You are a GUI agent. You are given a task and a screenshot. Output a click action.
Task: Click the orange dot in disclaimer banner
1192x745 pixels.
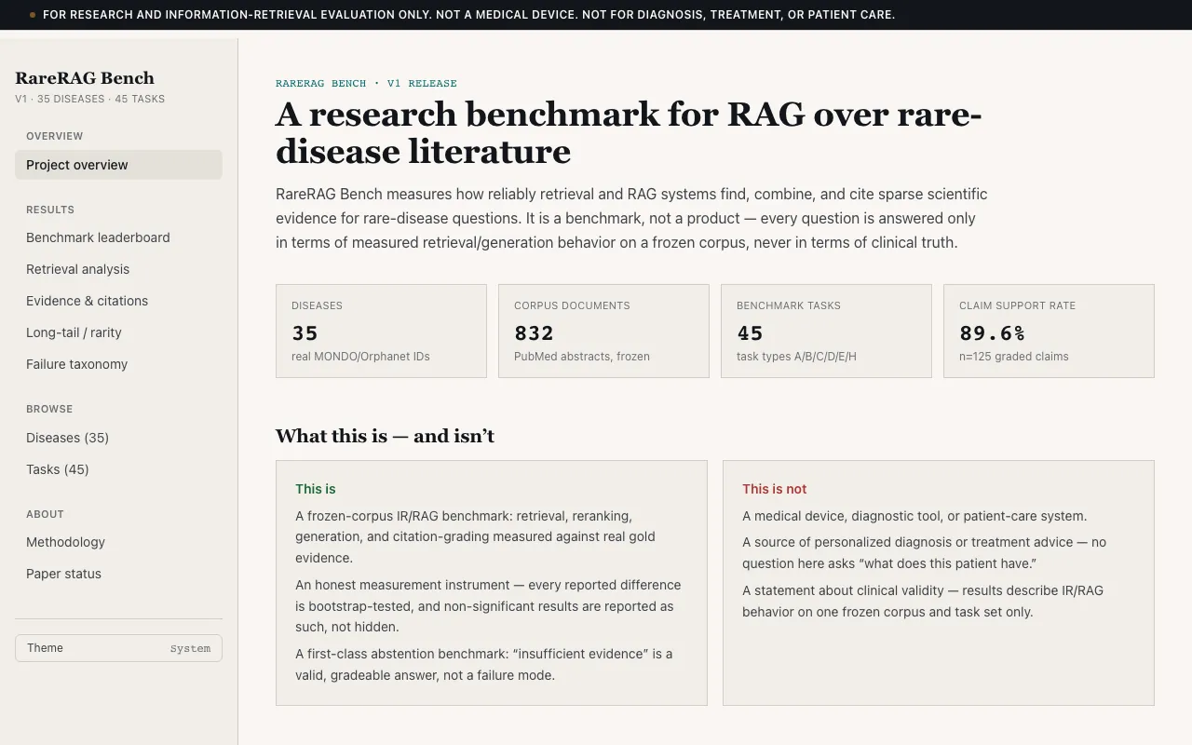(x=33, y=15)
